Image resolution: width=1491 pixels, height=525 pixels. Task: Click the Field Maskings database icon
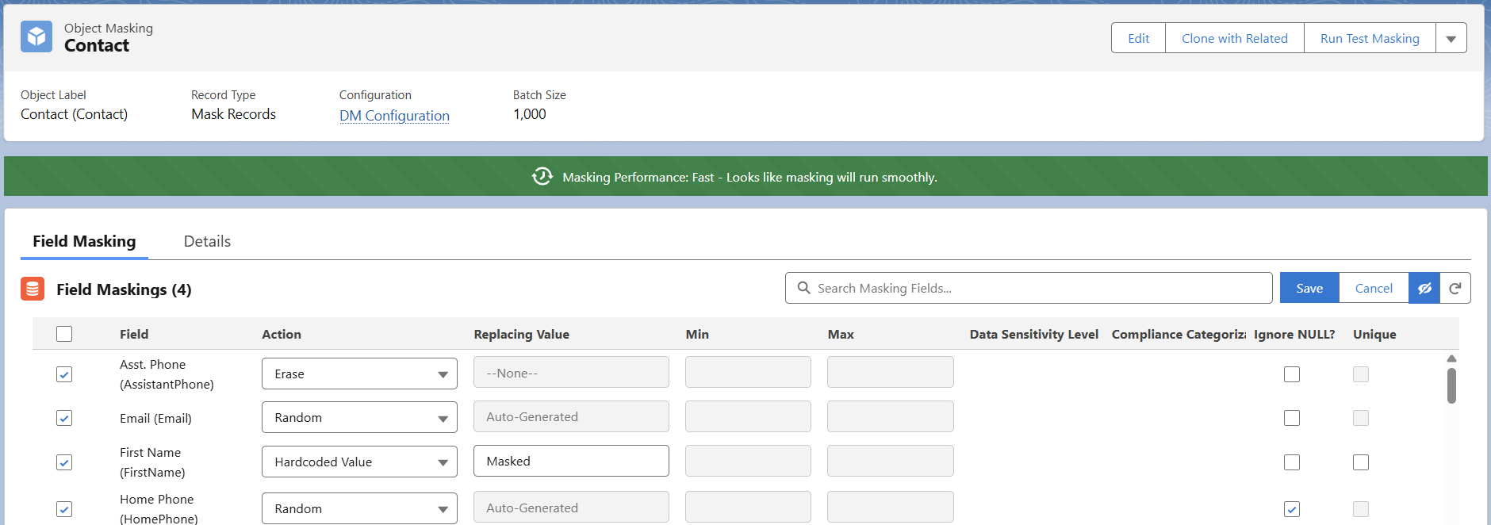tap(33, 289)
